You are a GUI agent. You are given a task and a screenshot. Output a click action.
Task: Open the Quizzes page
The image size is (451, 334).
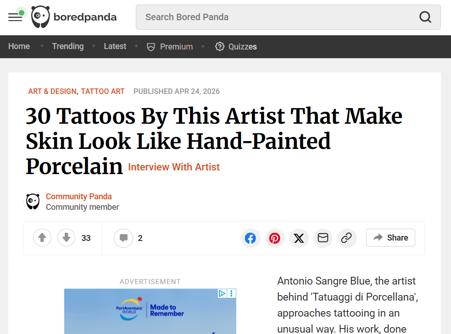[x=236, y=47]
